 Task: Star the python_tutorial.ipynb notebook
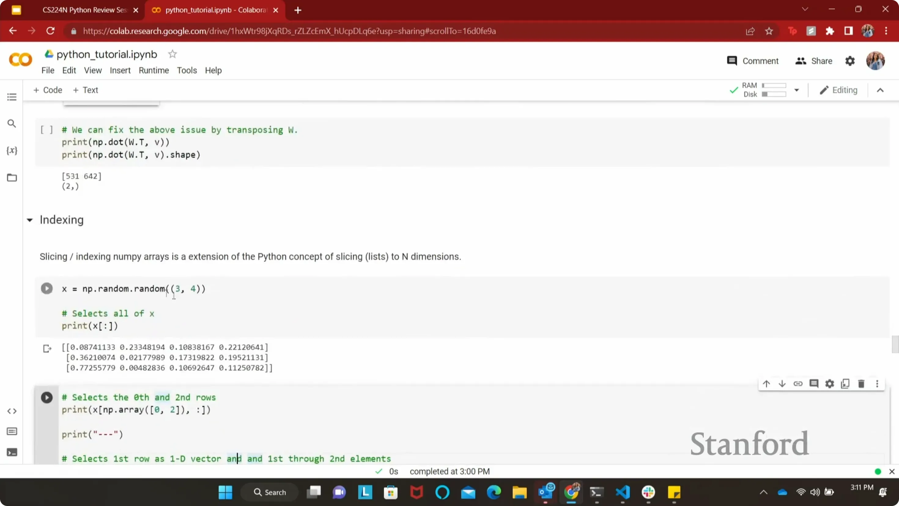click(x=172, y=54)
